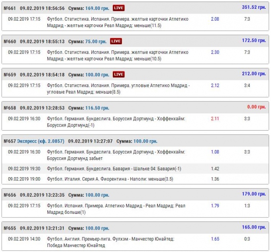Click LIVE badge on bet №661

118,8
